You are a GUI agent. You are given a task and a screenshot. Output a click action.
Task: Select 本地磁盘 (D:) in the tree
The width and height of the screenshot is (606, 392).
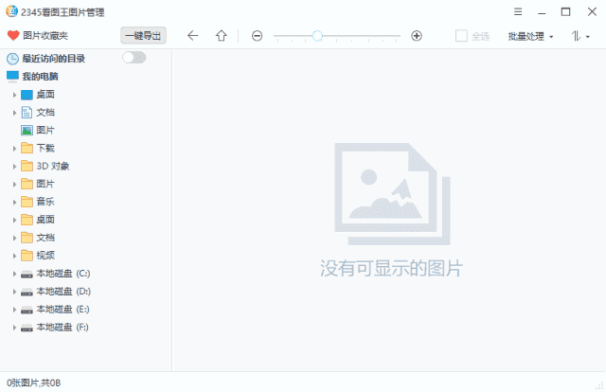62,292
